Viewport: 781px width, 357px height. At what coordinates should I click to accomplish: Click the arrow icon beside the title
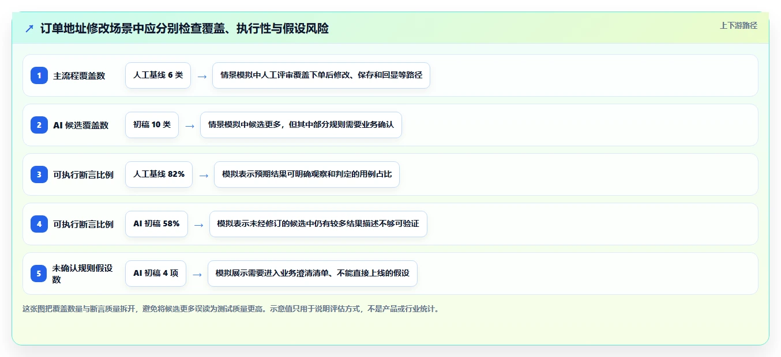tap(29, 29)
